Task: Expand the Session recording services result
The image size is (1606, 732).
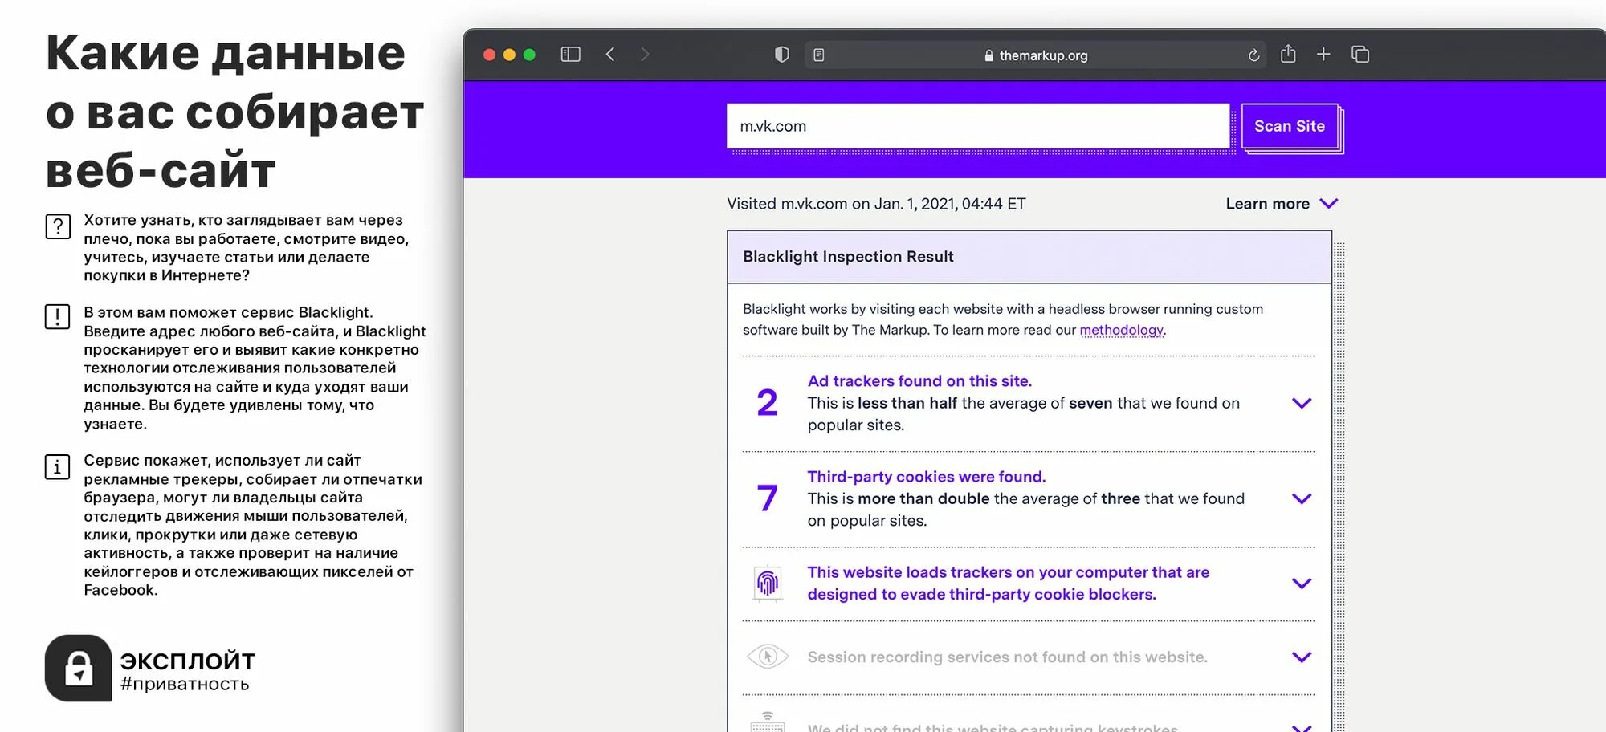Action: [1302, 657]
